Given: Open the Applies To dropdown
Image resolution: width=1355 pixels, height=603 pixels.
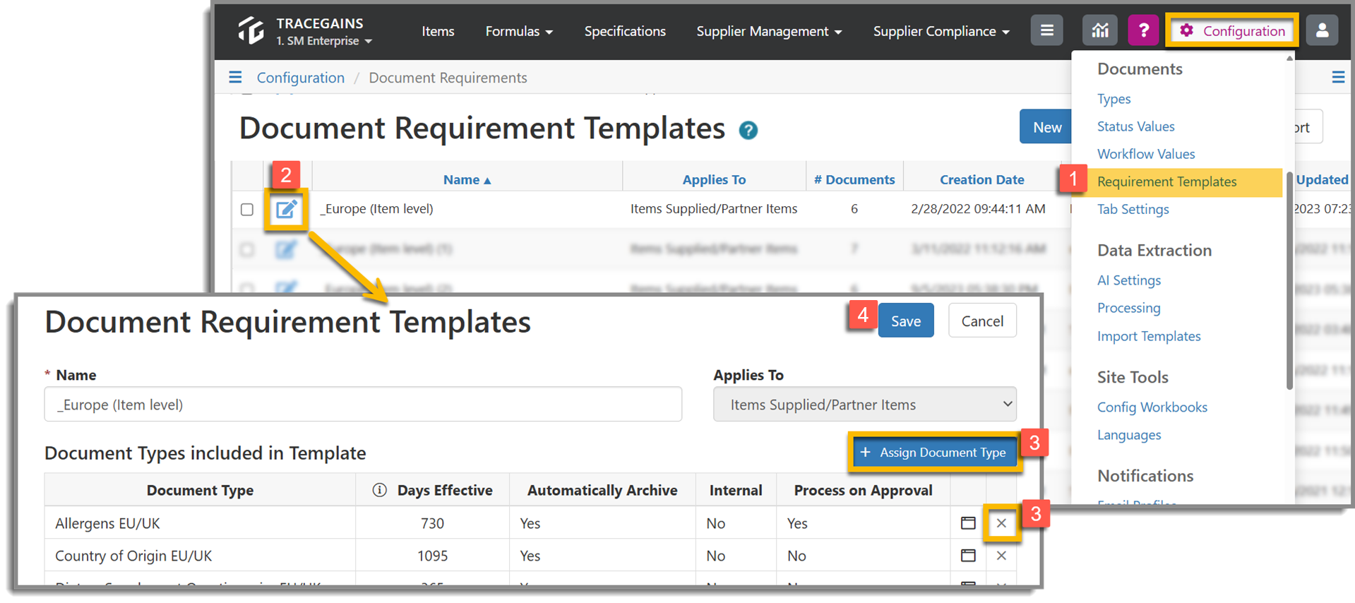Looking at the screenshot, I should click(x=865, y=405).
